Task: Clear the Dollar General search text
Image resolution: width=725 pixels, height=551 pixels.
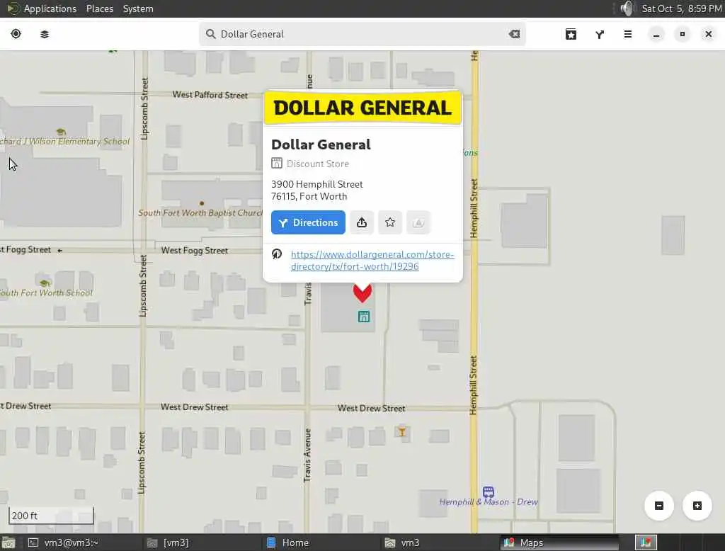Action: [514, 34]
